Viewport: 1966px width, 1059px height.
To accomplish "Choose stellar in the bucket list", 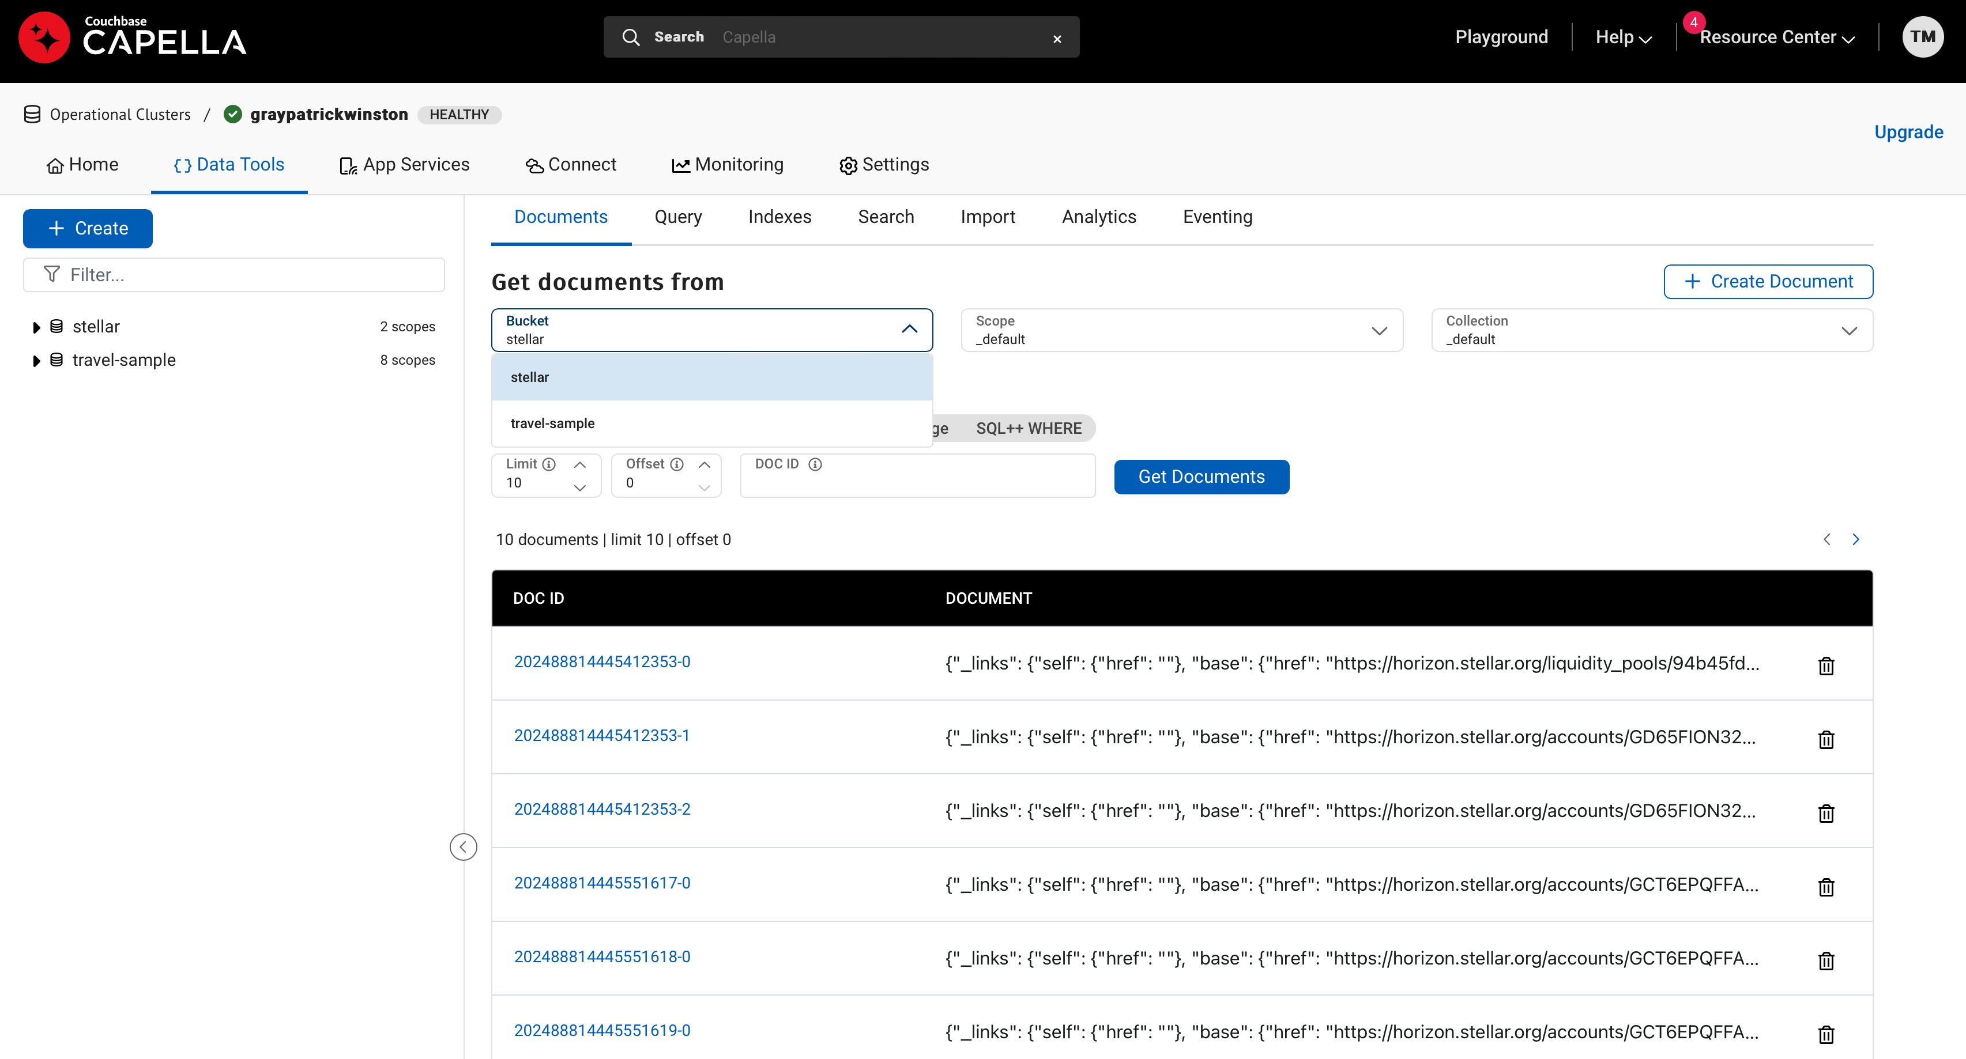I will tap(711, 377).
